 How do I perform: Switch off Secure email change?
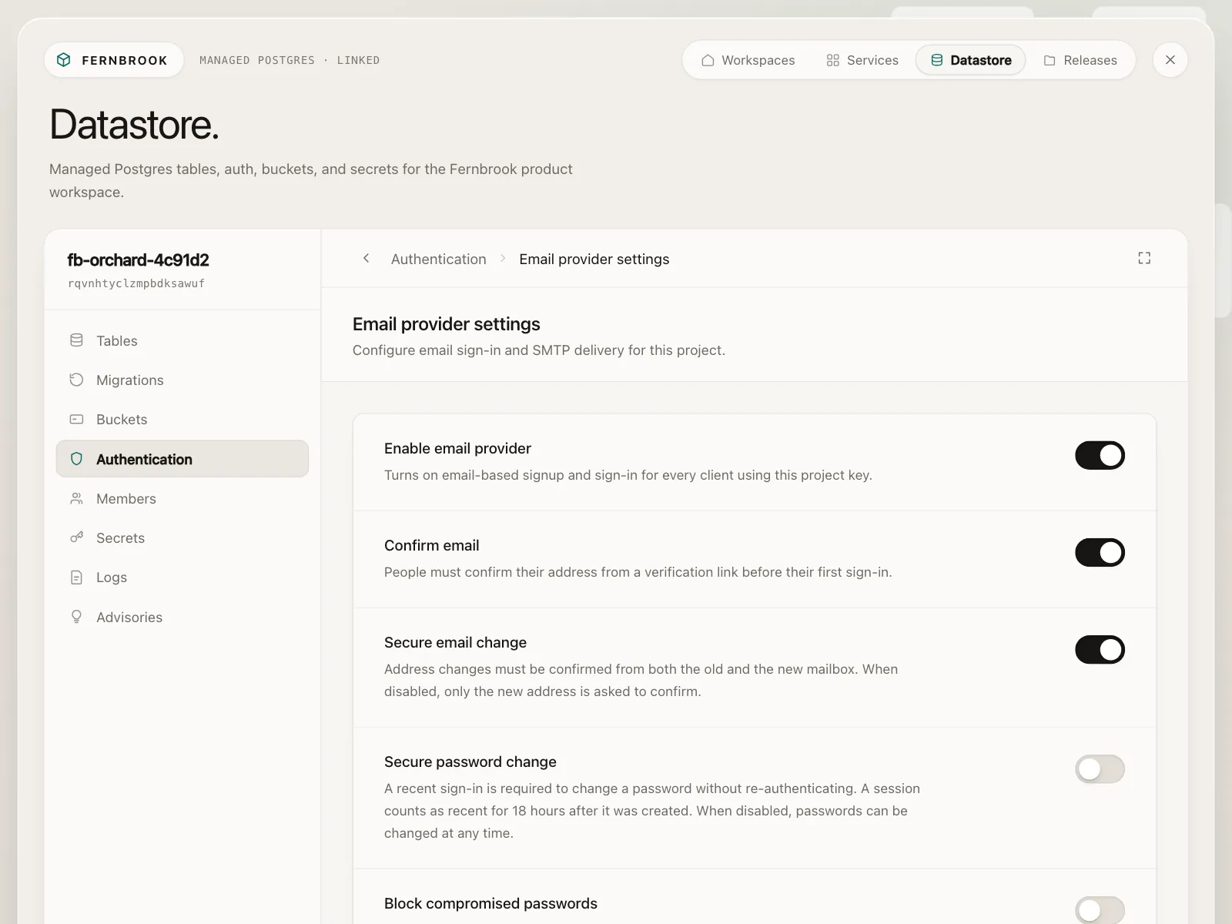pos(1100,649)
